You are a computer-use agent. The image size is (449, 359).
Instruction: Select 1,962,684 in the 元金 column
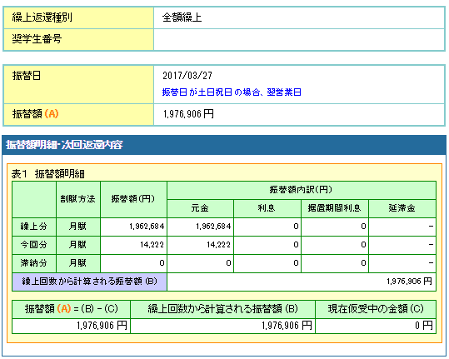(x=213, y=227)
